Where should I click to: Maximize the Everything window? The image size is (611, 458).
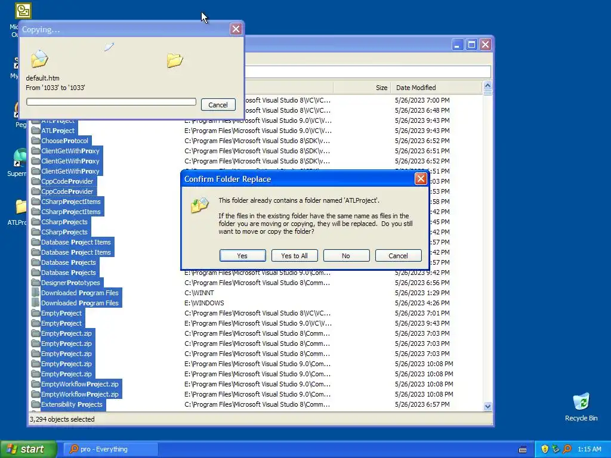coord(471,45)
